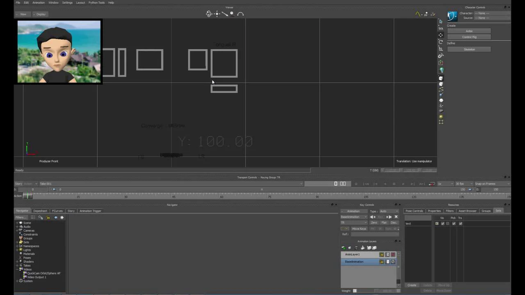Activate the Scale tool in viewer sidebar
Image resolution: width=525 pixels, height=295 pixels.
tap(441, 49)
